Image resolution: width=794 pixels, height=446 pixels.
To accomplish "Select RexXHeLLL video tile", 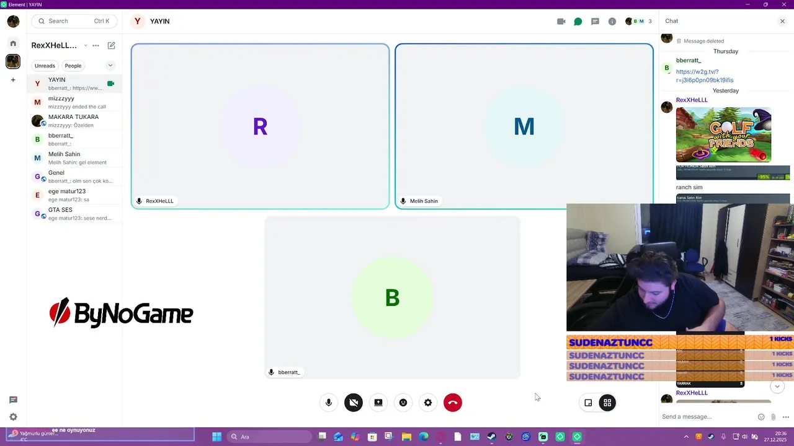I will pyautogui.click(x=260, y=126).
